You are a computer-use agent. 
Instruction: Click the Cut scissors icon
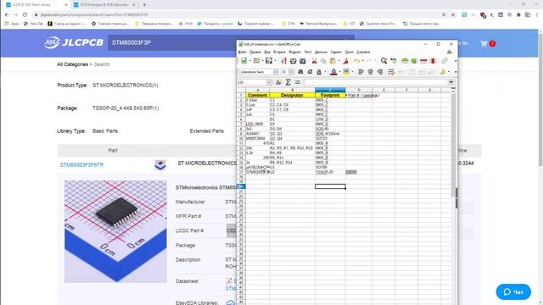click(314, 61)
